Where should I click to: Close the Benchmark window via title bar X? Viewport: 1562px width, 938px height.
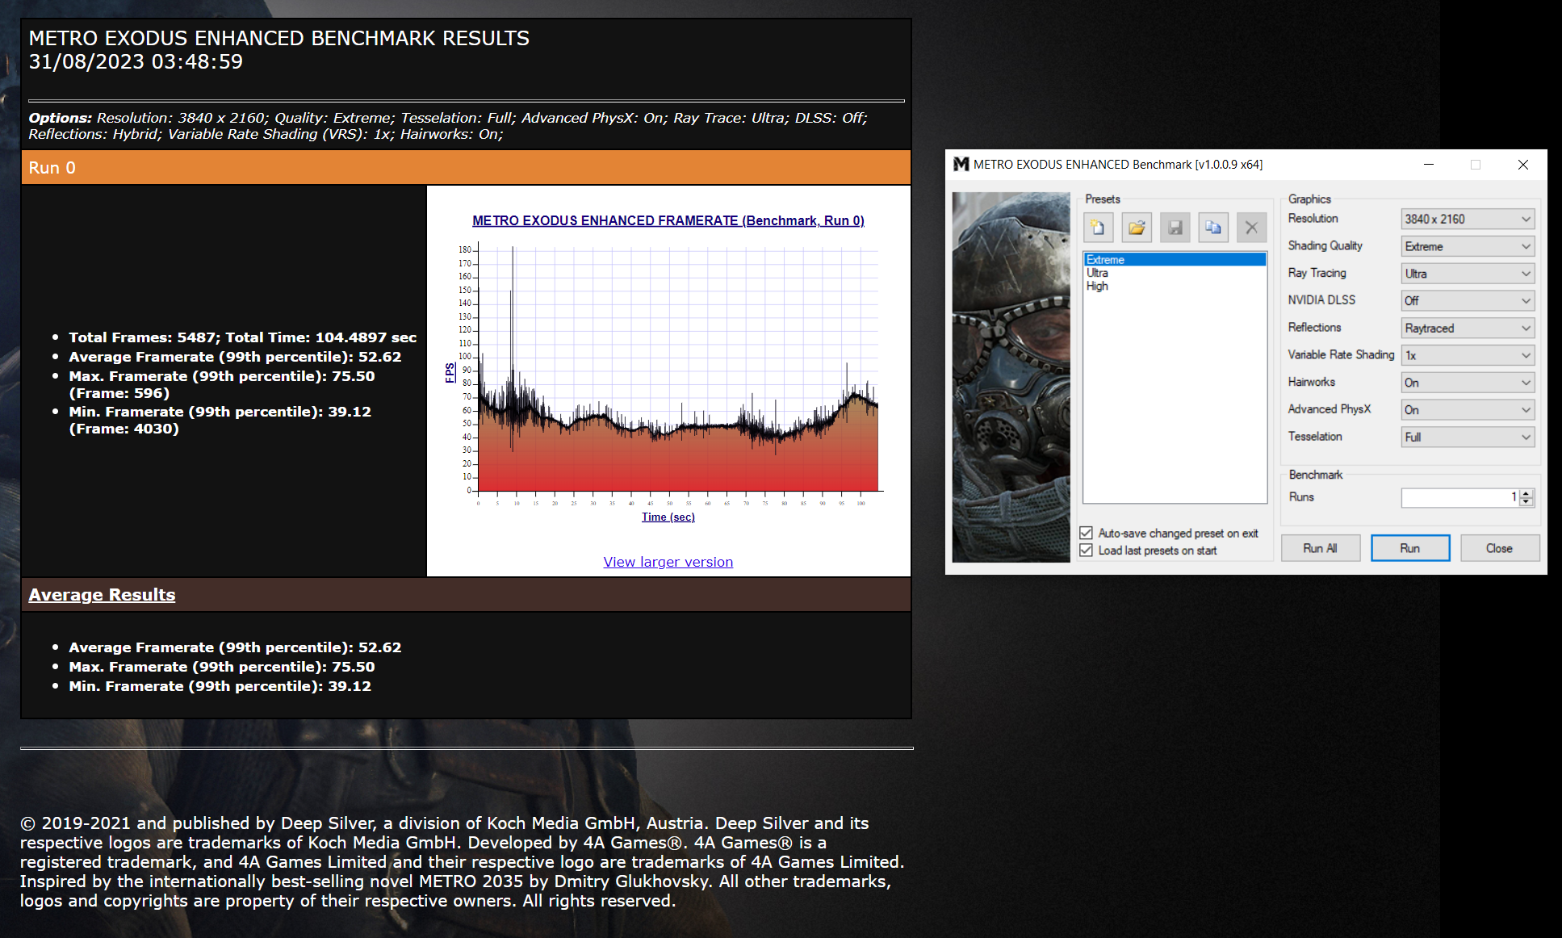point(1523,165)
